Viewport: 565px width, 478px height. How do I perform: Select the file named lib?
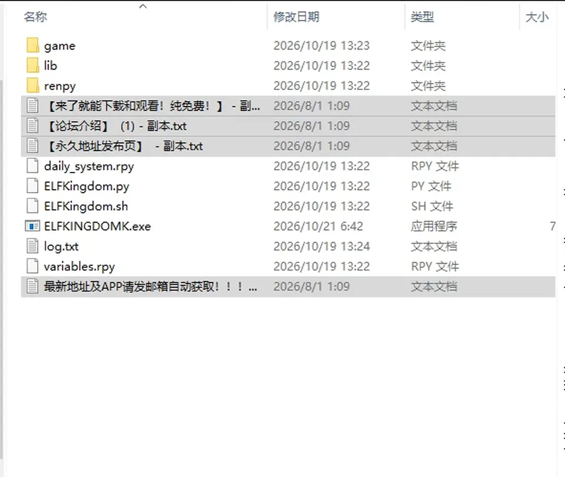(51, 65)
